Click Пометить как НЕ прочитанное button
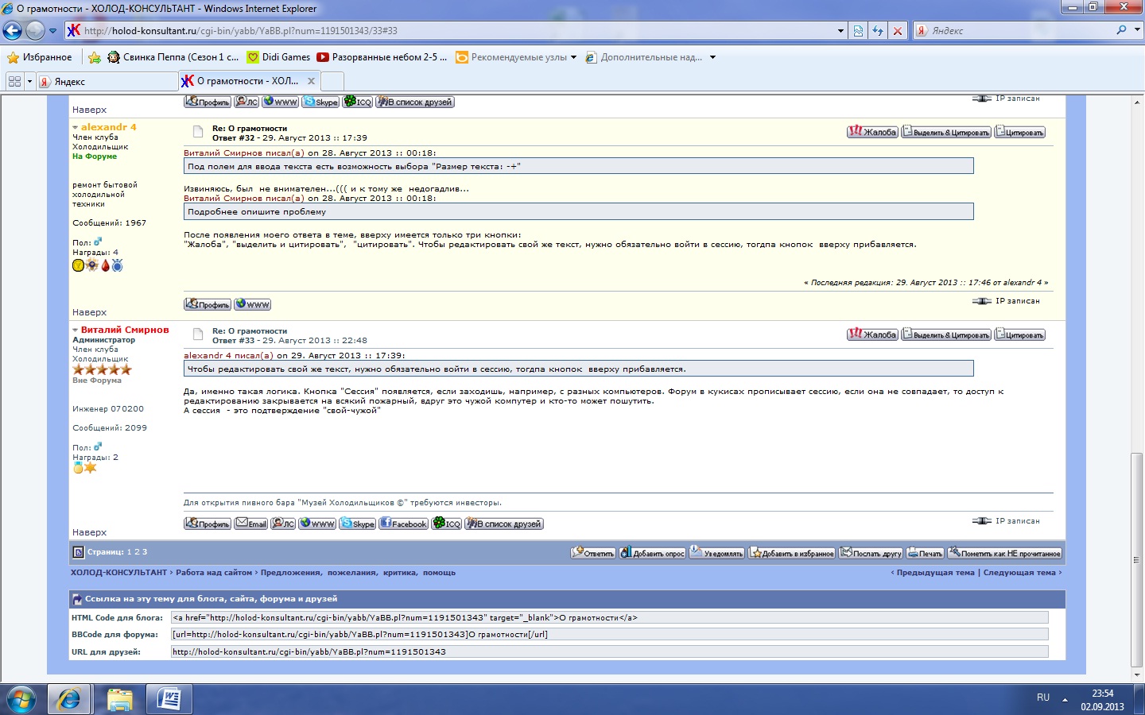 pyautogui.click(x=1004, y=553)
